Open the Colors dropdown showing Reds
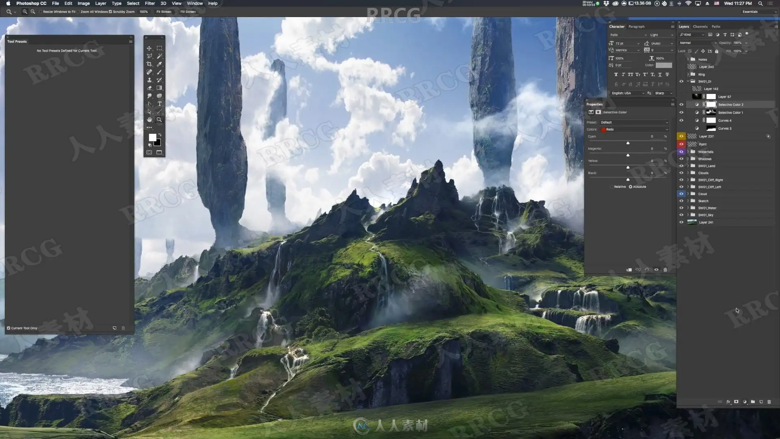The height and width of the screenshot is (439, 780). 634,129
